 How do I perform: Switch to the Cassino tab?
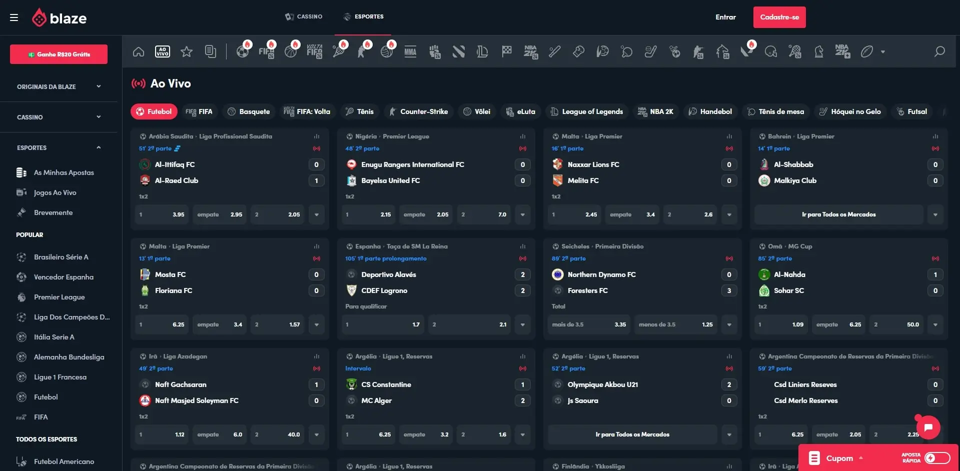pos(304,16)
